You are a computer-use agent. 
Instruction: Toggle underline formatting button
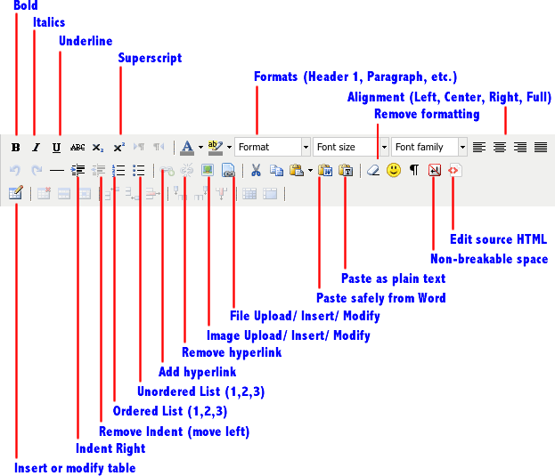pos(56,147)
